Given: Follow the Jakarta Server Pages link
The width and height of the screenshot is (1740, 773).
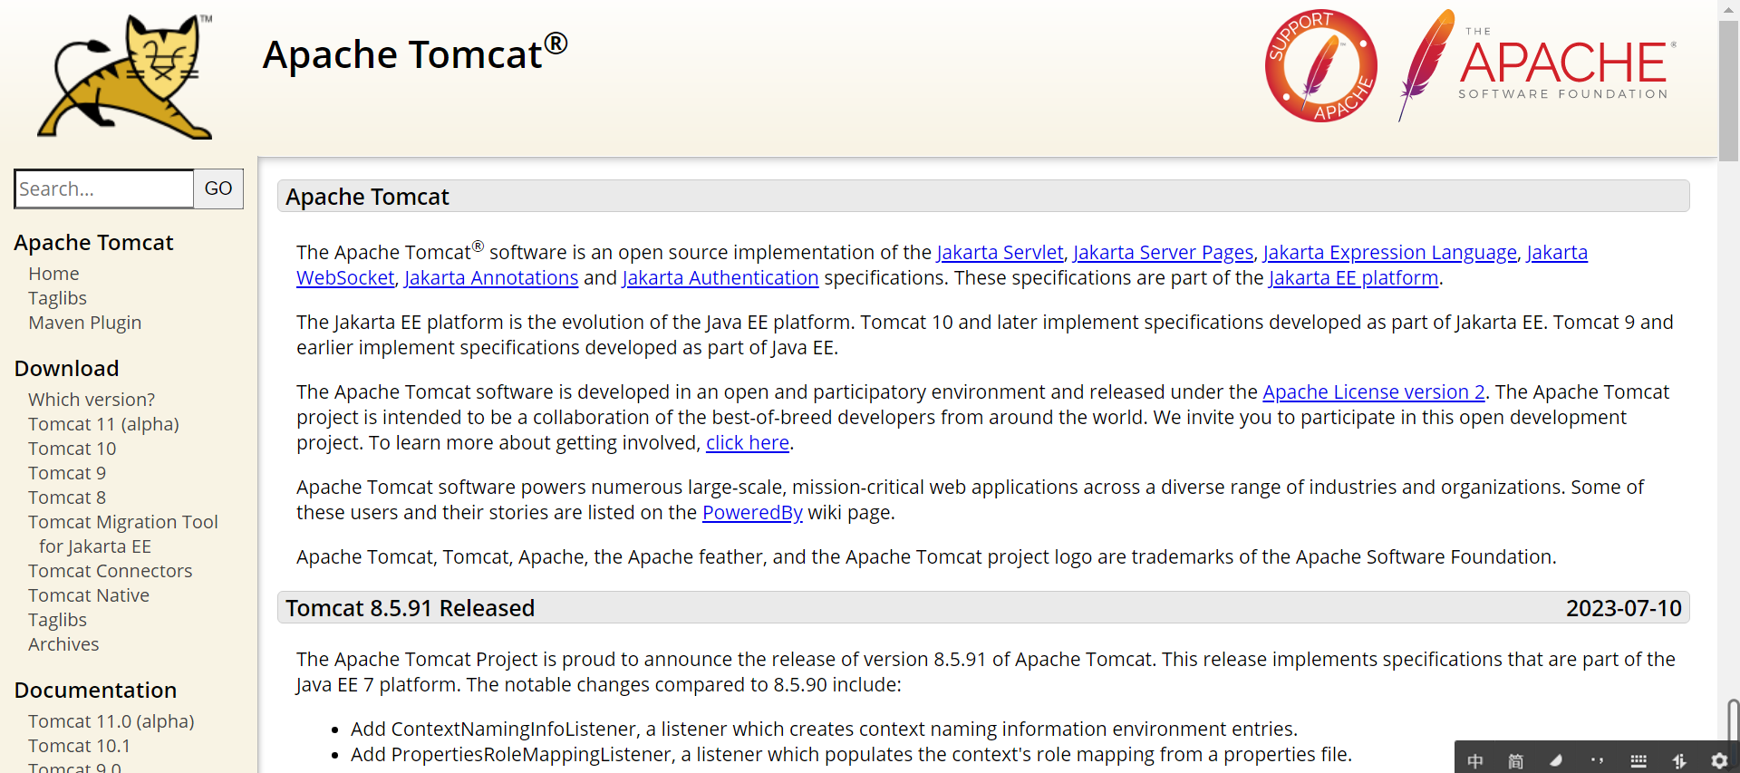Looking at the screenshot, I should click(1163, 252).
